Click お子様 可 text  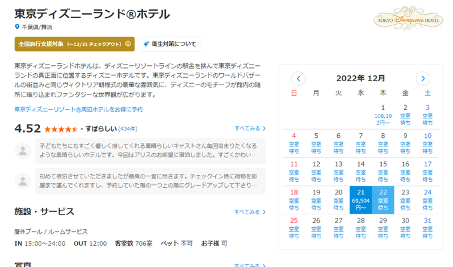(214, 243)
